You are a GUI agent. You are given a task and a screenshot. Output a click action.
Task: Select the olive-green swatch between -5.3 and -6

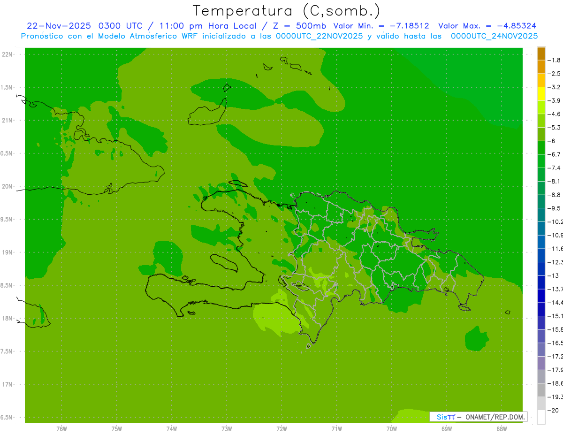coord(541,134)
